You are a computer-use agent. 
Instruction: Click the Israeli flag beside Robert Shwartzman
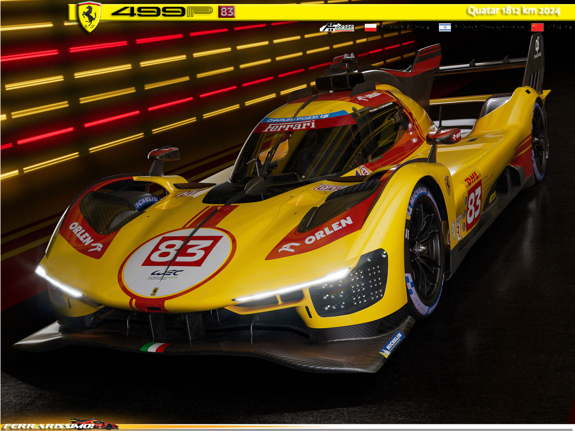tap(445, 27)
